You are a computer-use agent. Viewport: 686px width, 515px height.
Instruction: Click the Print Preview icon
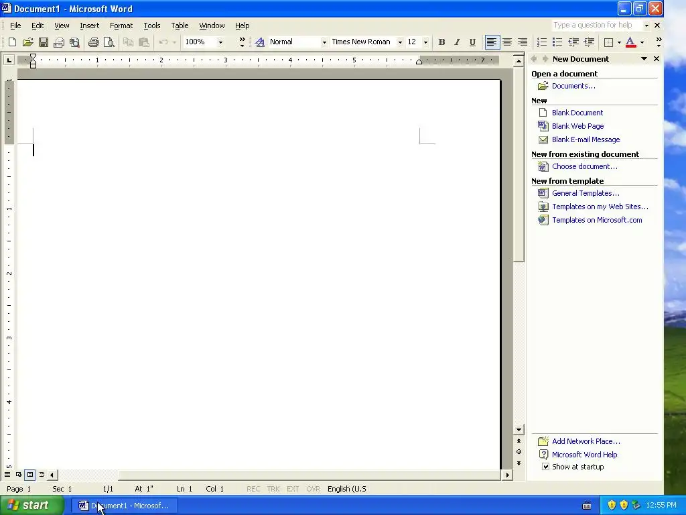(x=109, y=42)
